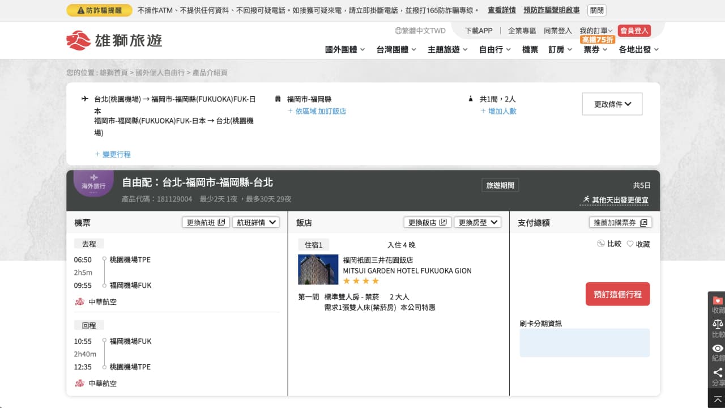Viewport: 725px width, 408px height.
Task: Click the 去程 departure time 06:50
Action: point(83,260)
